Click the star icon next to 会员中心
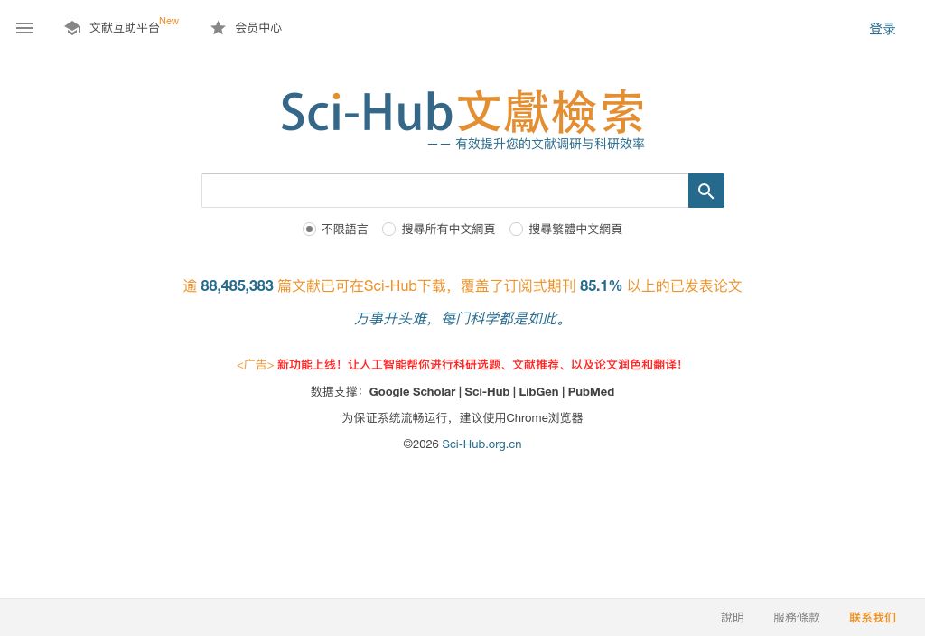Screen dimensions: 925x636 [218, 27]
